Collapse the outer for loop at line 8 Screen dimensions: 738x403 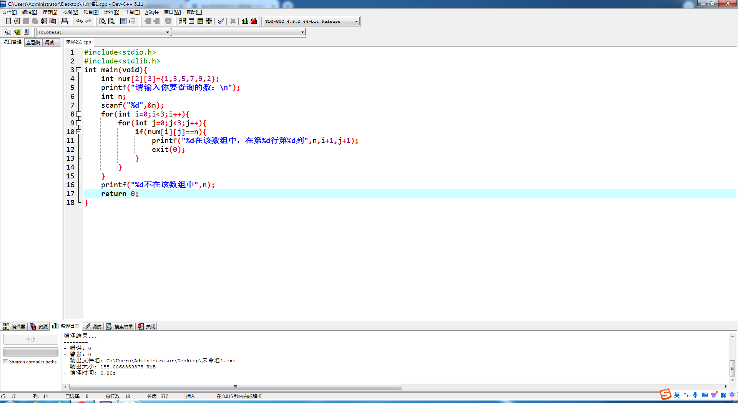pos(79,114)
